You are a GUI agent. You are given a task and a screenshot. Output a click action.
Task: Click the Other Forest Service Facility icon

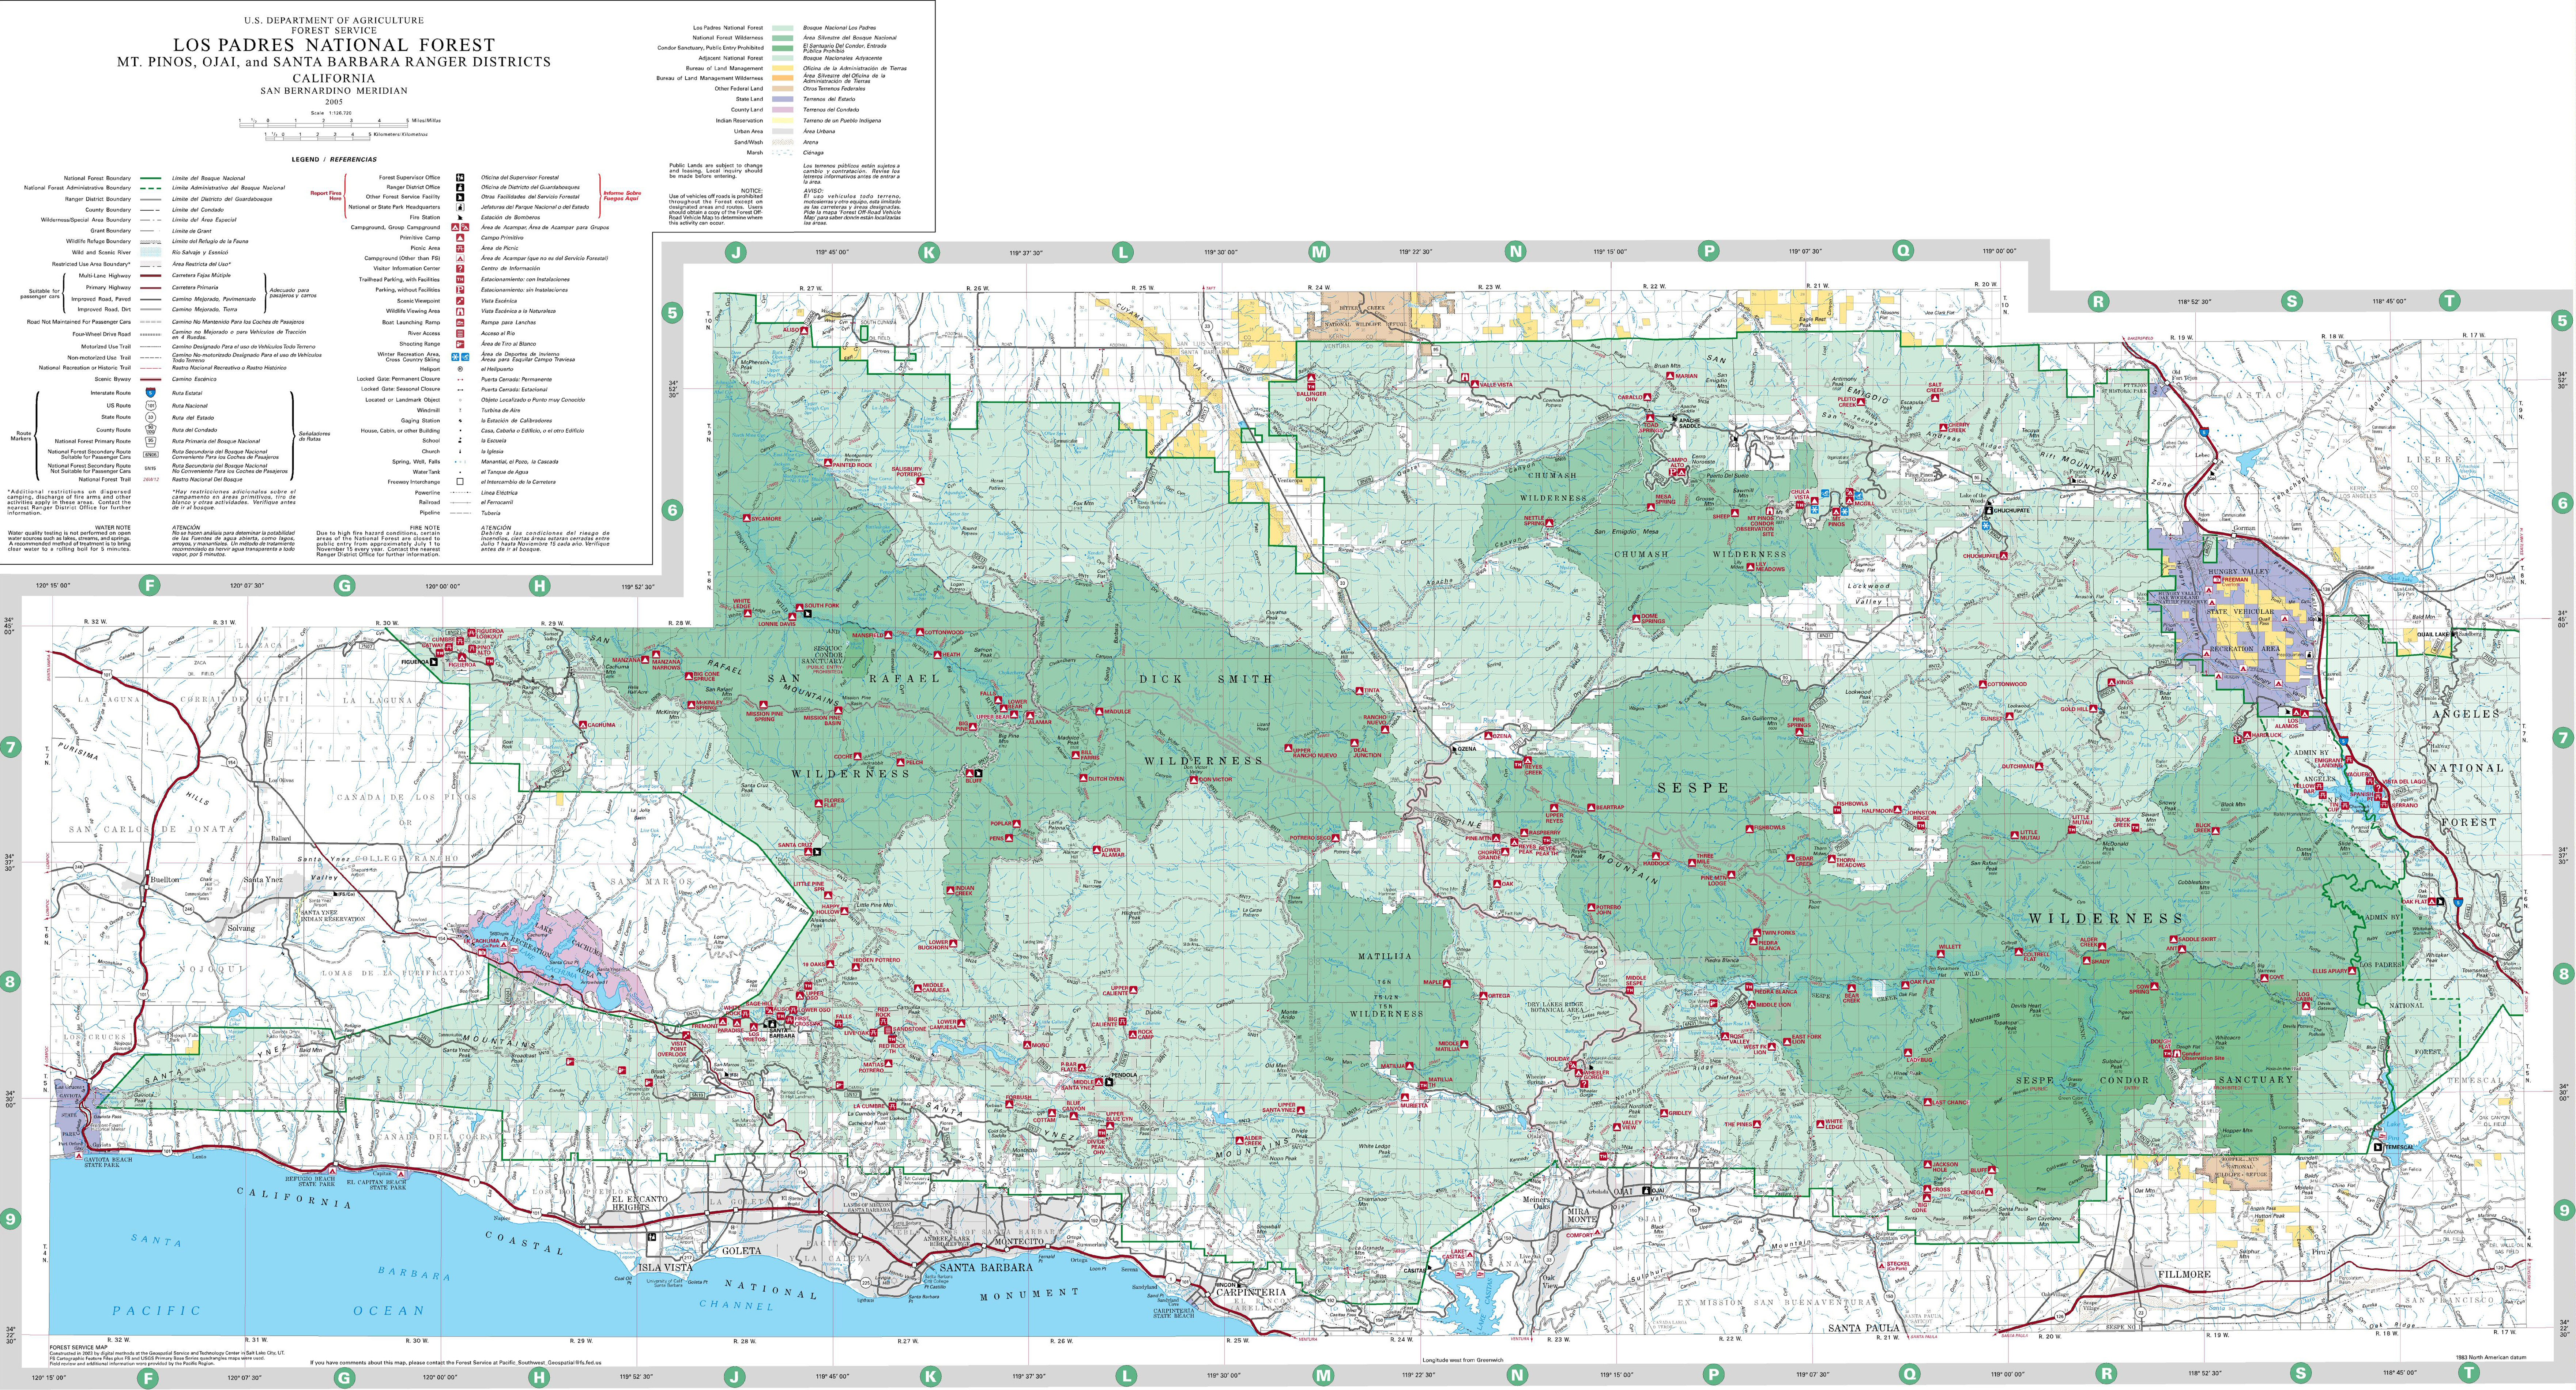click(x=460, y=197)
